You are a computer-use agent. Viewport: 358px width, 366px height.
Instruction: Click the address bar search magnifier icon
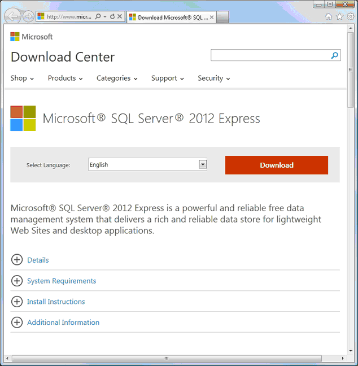98,16
